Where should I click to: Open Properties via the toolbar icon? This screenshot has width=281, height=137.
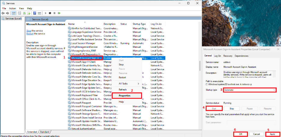coord(20,13)
